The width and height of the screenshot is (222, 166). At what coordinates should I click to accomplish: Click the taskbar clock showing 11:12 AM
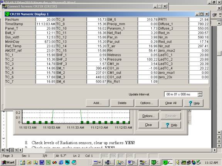pyautogui.click(x=211, y=163)
